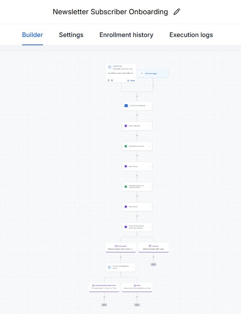241x314 pixels.
Task: Click the first Wait 2 Days clock icon
Action: [x=126, y=166]
